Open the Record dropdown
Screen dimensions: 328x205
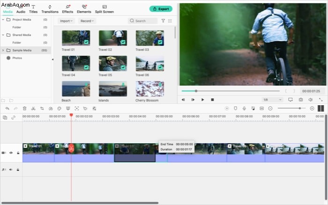pyautogui.click(x=87, y=21)
